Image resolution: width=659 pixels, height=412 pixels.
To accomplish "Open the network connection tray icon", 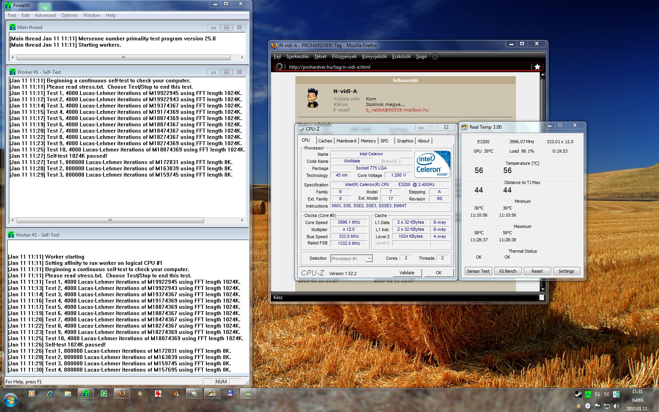I will click(607, 406).
